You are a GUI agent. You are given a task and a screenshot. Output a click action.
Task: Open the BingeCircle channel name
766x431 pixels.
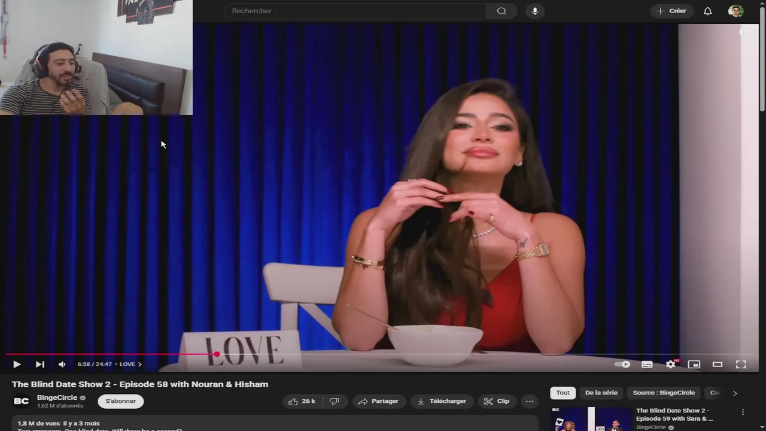pyautogui.click(x=57, y=397)
